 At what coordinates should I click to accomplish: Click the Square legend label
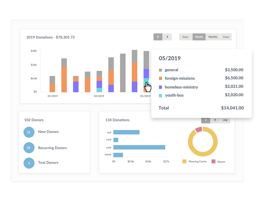(x=221, y=162)
